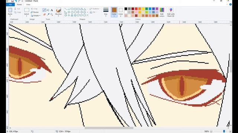The height and width of the screenshot is (133, 238).
Task: Choose the Right arrow shape
Action: pos(78,12)
